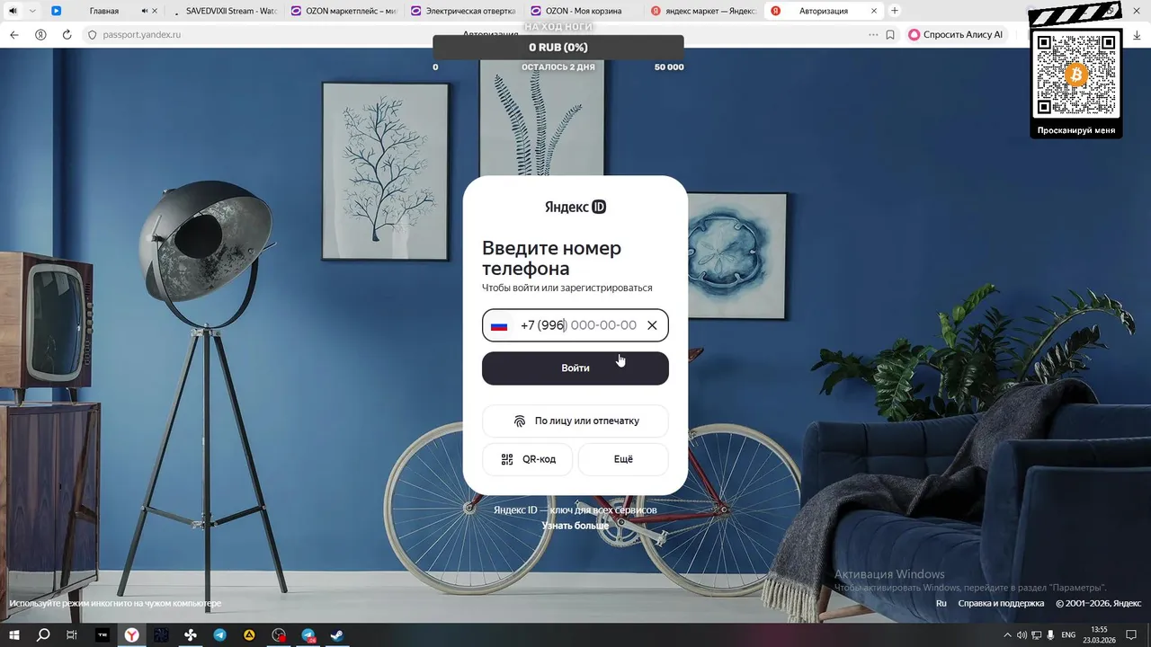1151x647 pixels.
Task: Open Task View on the taskbar
Action: [x=72, y=634]
